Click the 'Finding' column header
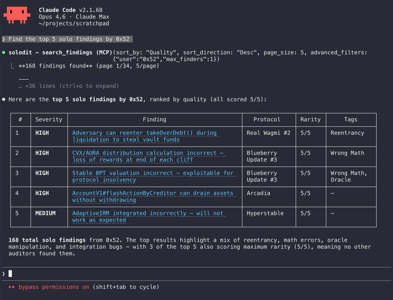 [155, 120]
